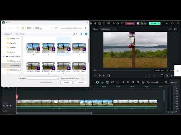Click the mark-out curly bracket icon
181x135 pixels.
point(150,75)
